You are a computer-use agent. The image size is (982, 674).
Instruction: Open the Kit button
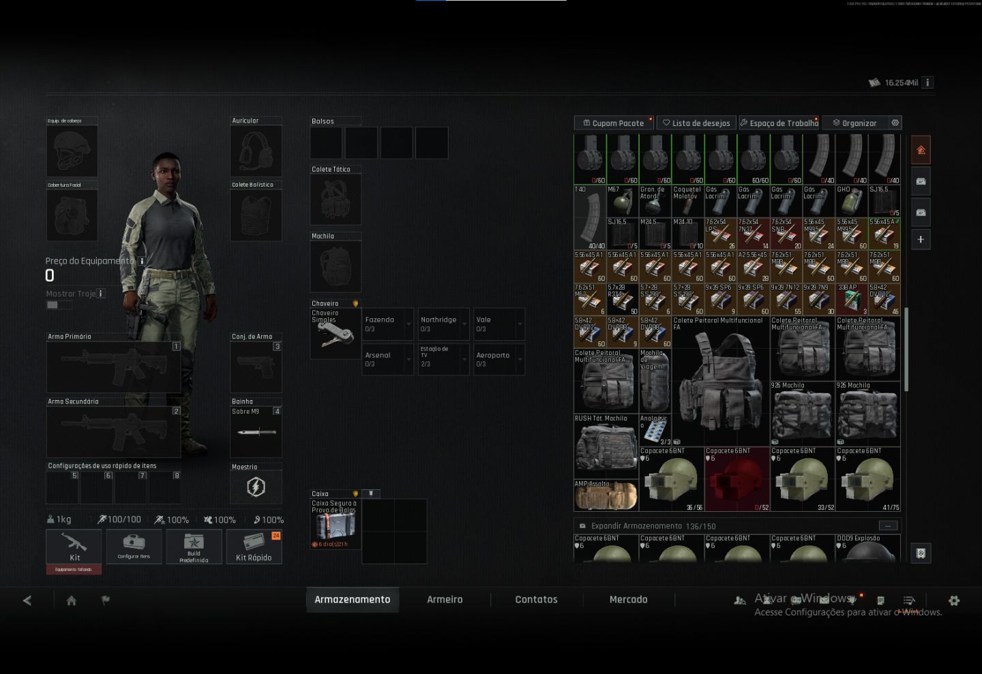pyautogui.click(x=74, y=547)
